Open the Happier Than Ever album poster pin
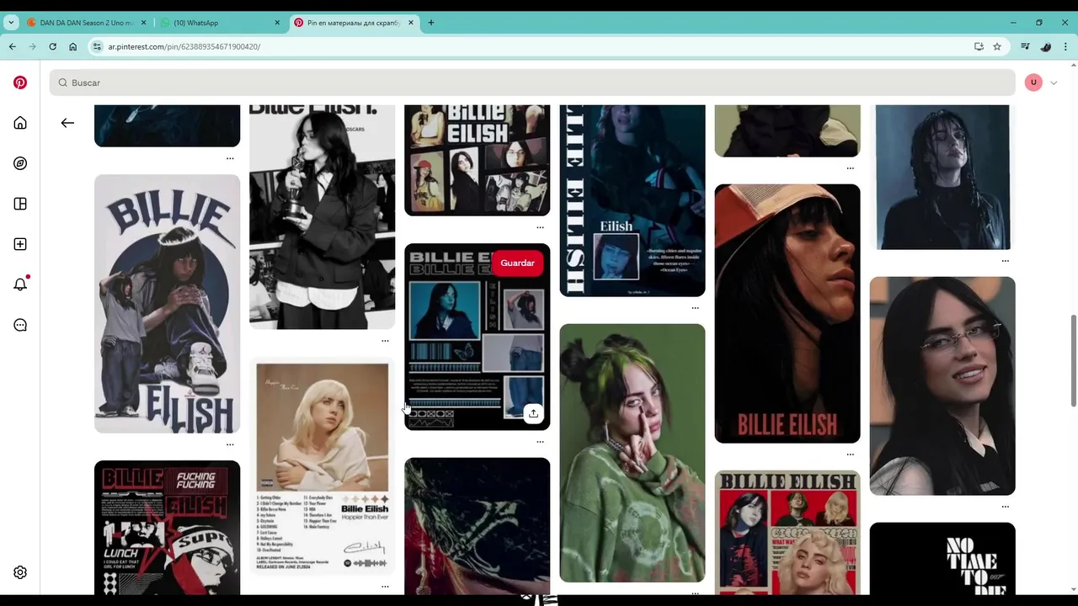 pos(322,465)
